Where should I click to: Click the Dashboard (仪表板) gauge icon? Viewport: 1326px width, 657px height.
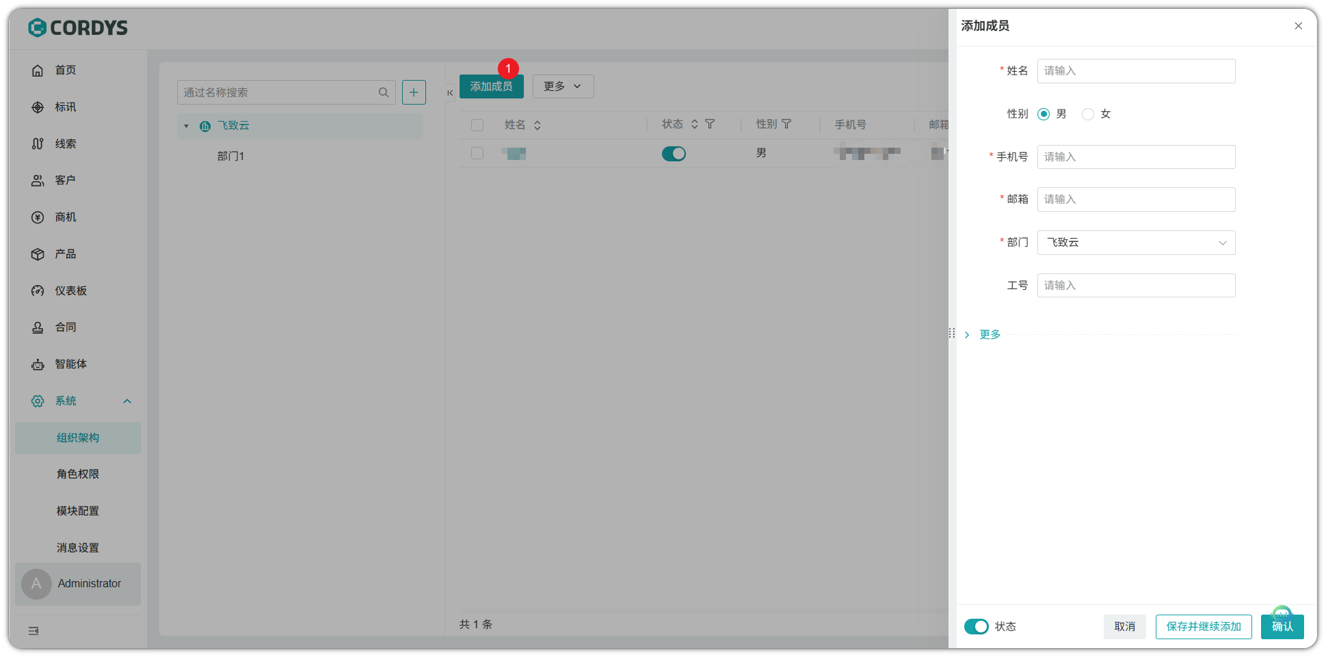38,291
